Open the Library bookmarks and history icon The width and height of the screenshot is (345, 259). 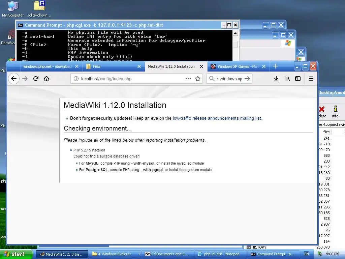(287, 79)
